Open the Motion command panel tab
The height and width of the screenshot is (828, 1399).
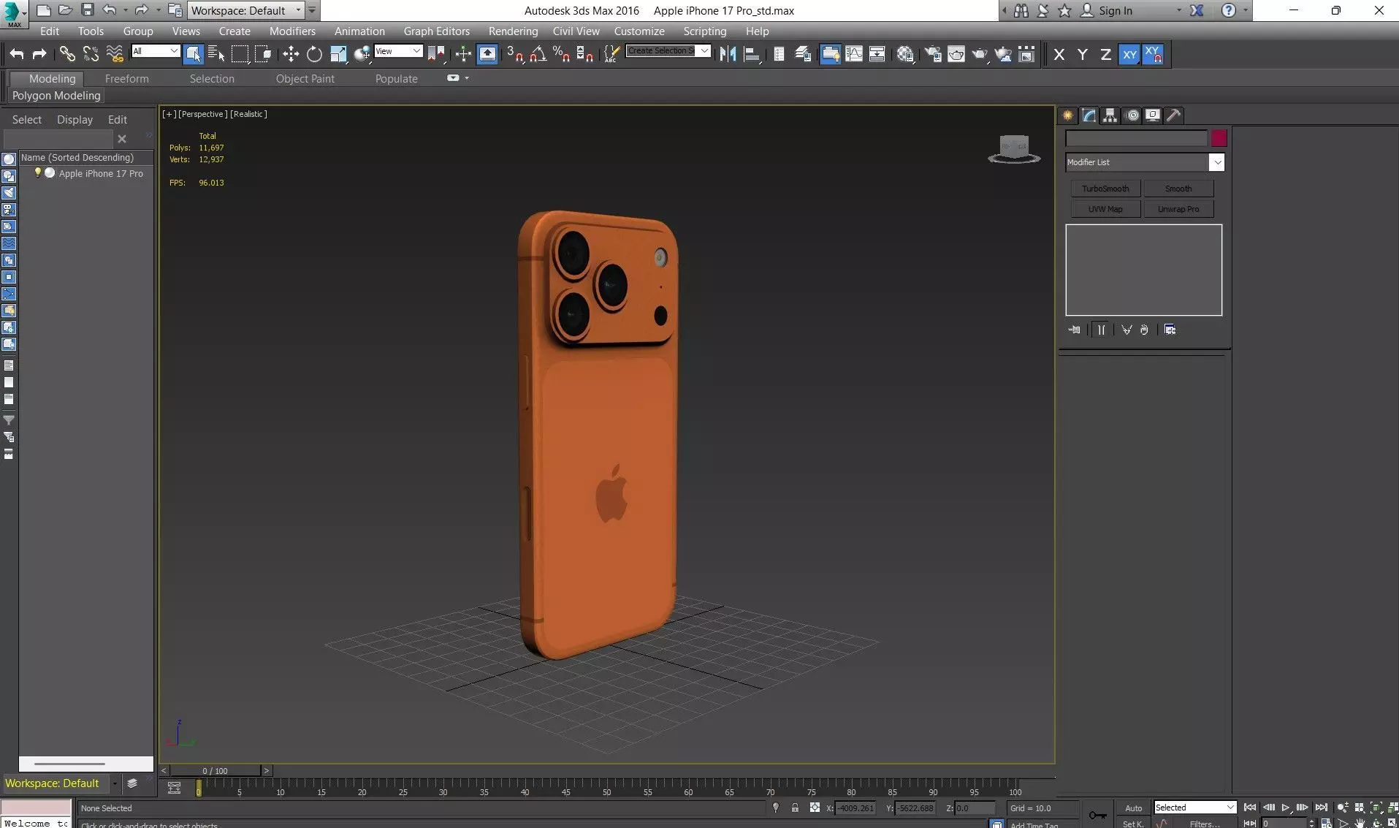[1132, 115]
